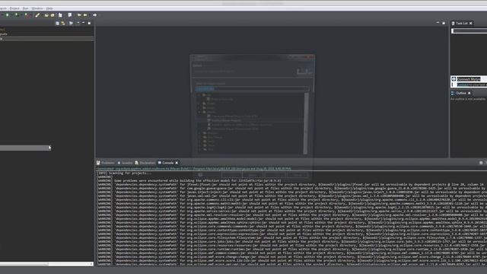Click the Connect Mylyn heading
The height and width of the screenshot is (274, 487).
pos(469,79)
